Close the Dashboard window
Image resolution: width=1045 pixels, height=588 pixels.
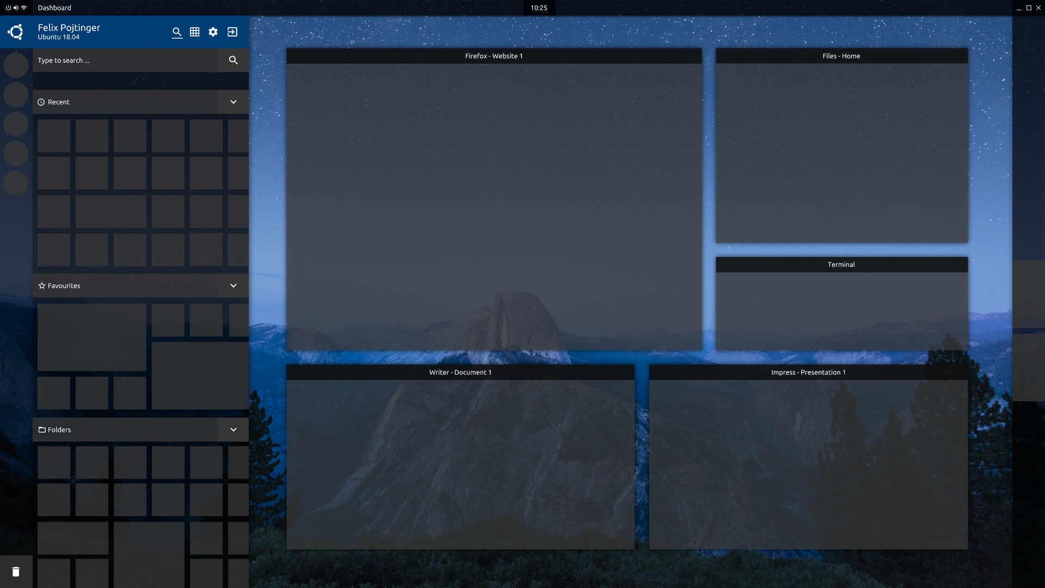[x=1038, y=8]
